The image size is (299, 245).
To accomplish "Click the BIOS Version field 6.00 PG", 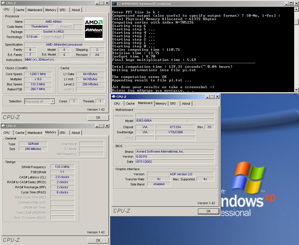I will tap(175, 157).
